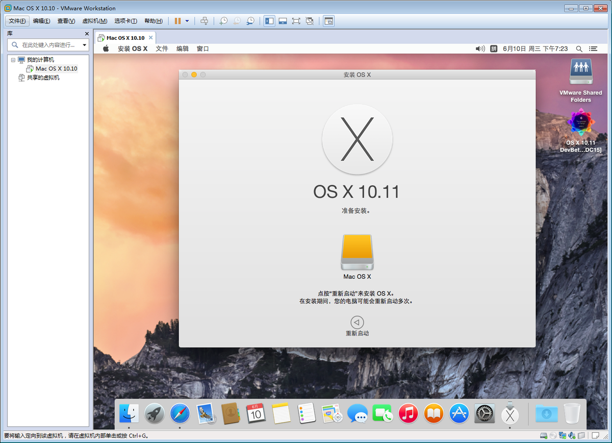Click the input method icon in menu bar
The image size is (612, 443).
(x=494, y=48)
